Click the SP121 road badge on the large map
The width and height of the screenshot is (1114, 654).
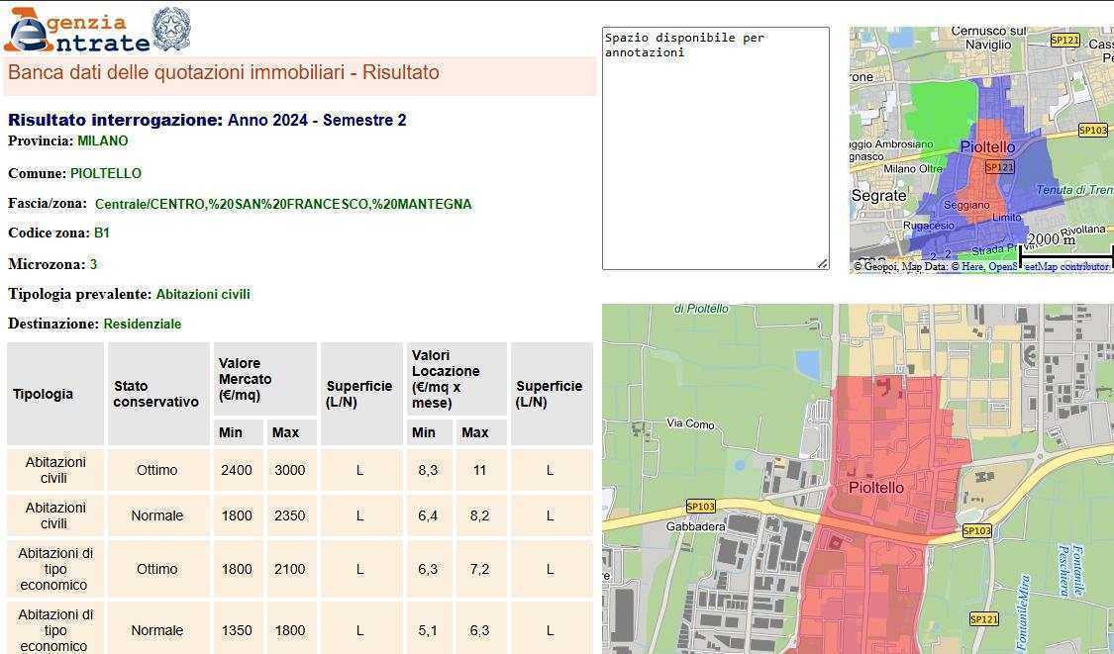[983, 619]
